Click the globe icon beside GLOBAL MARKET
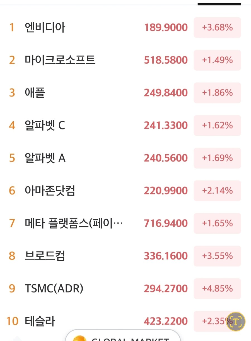251x341 pixels. (x=79, y=339)
